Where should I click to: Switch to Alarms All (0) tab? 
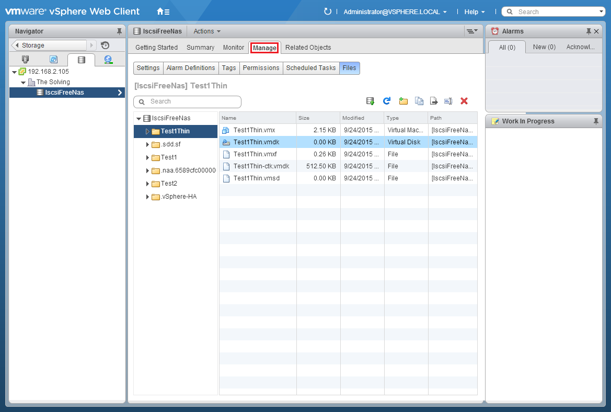click(x=507, y=47)
